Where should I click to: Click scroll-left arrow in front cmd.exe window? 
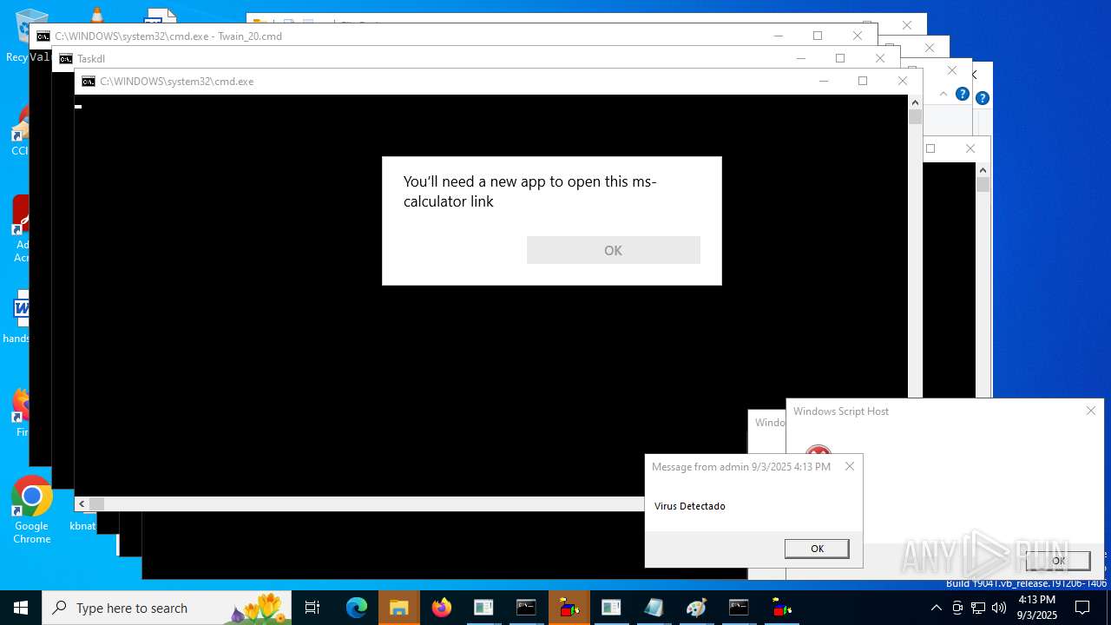(82, 504)
